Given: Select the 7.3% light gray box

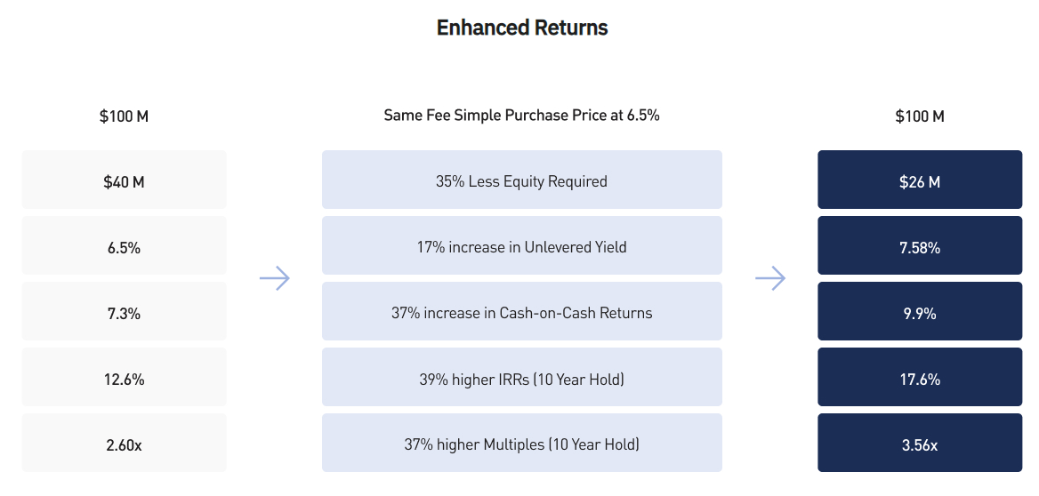Looking at the screenshot, I should (x=124, y=311).
